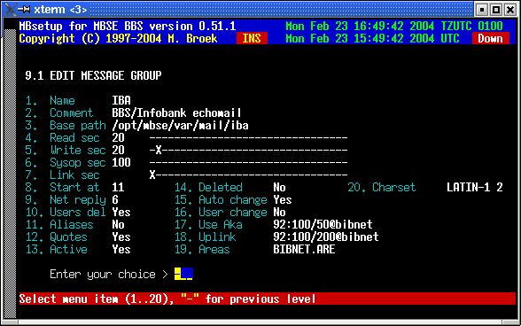Select menu item 19. Areas

pyautogui.click(x=202, y=250)
